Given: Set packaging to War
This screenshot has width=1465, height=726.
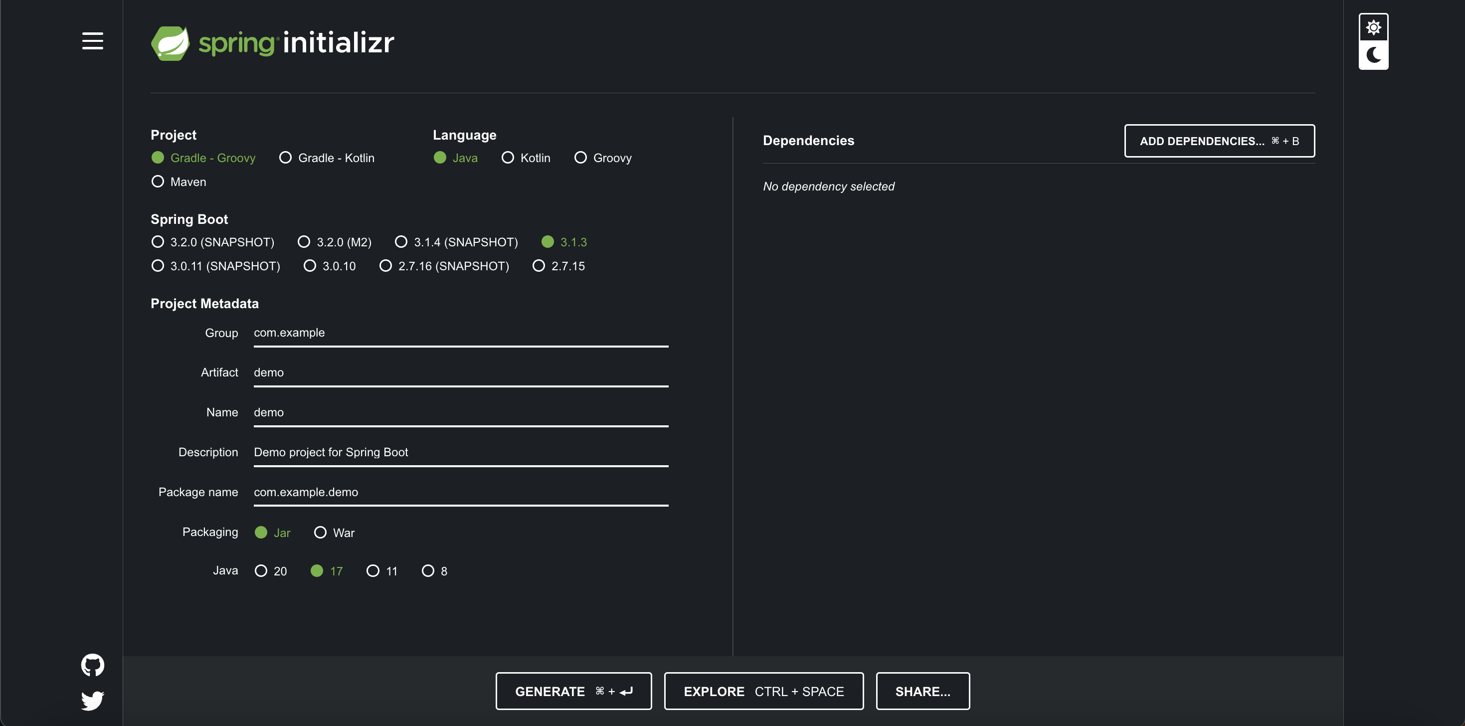Looking at the screenshot, I should coord(335,532).
